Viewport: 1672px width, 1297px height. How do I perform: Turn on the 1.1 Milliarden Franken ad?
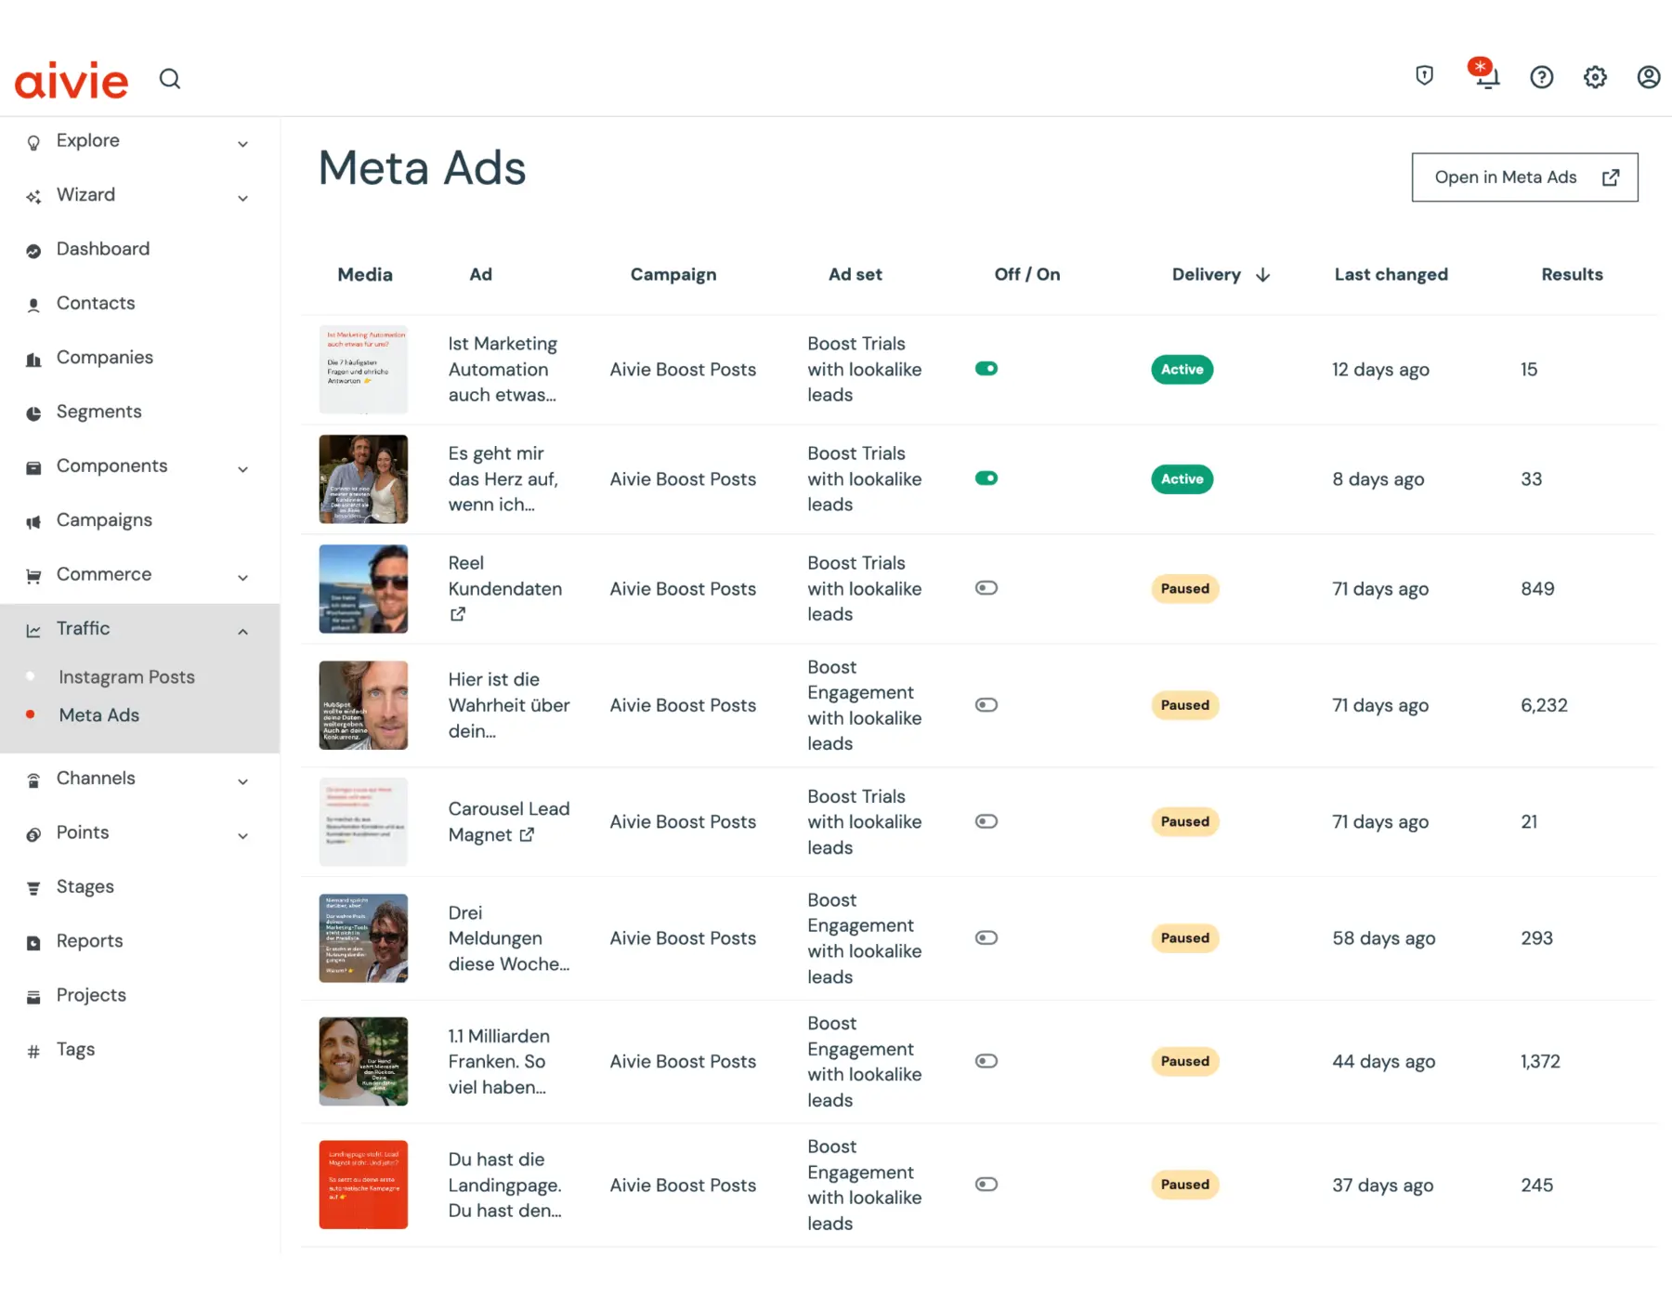point(986,1061)
